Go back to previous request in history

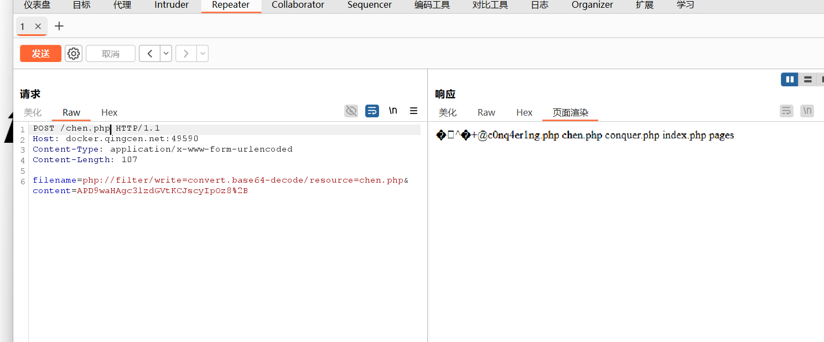(150, 54)
